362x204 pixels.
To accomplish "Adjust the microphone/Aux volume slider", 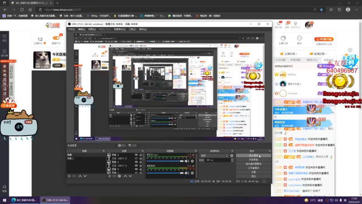I will (x=165, y=161).
